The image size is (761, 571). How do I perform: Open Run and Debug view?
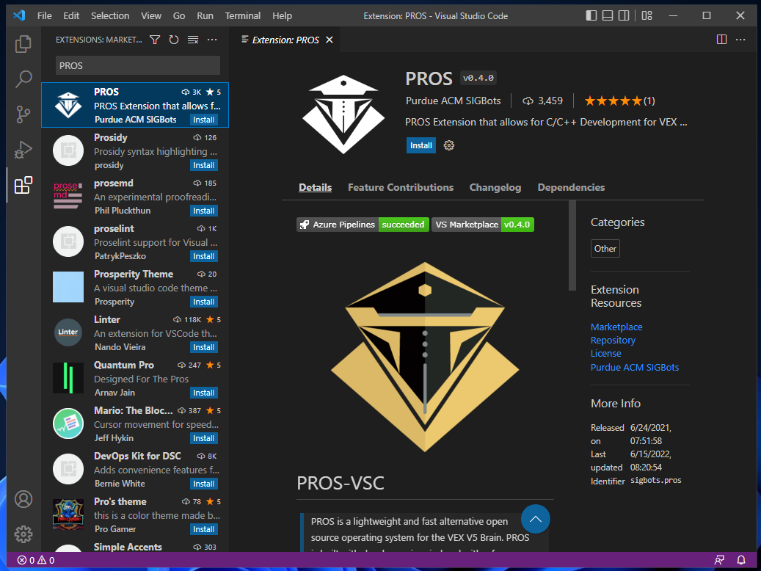23,150
